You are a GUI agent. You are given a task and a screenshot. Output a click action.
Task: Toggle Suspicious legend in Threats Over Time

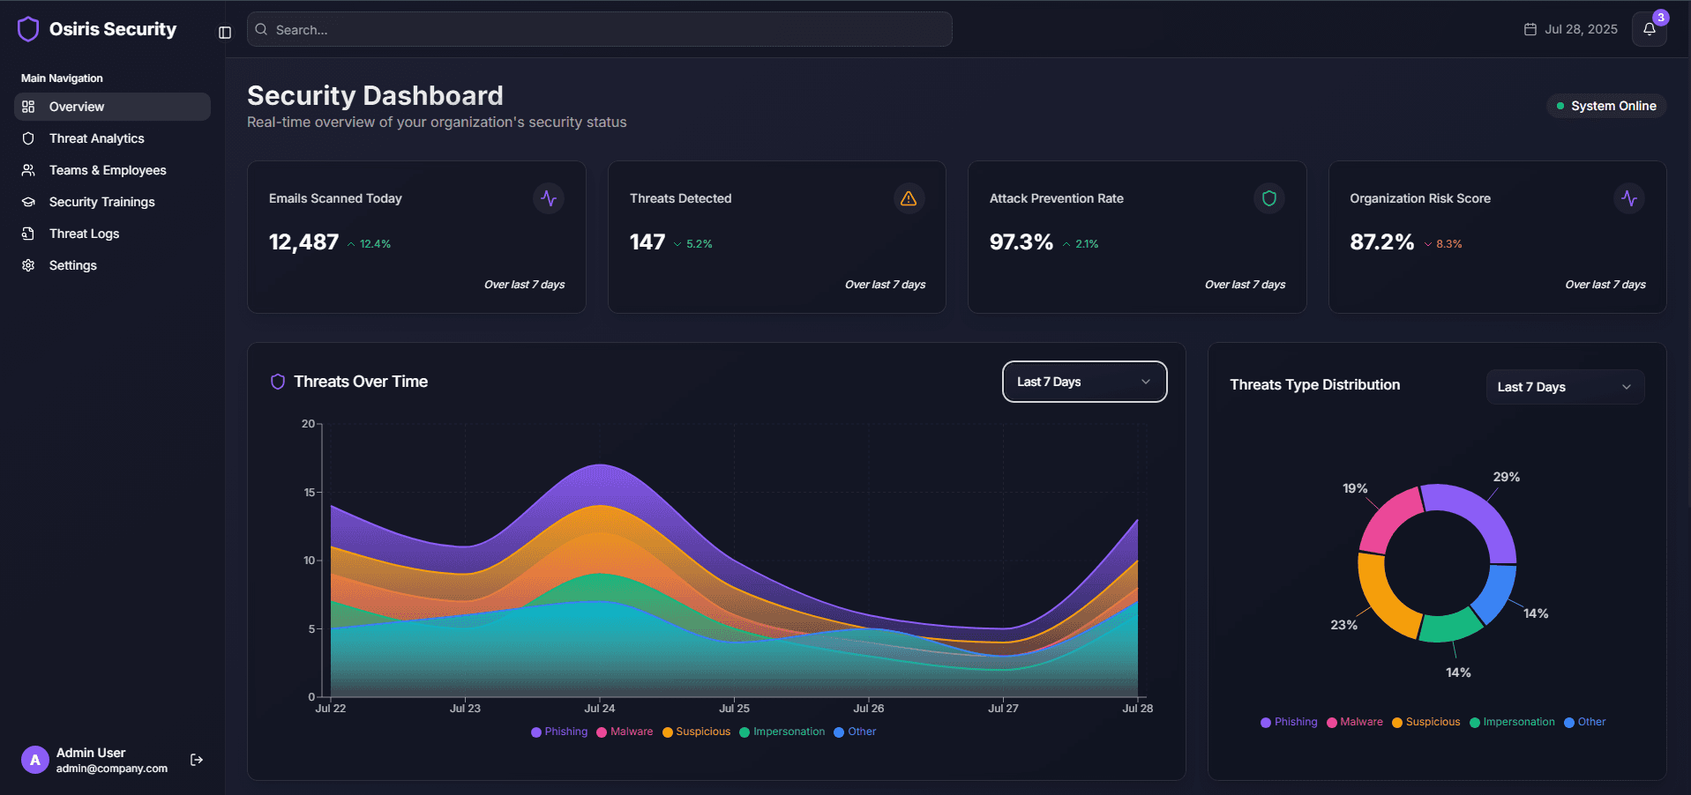697,732
